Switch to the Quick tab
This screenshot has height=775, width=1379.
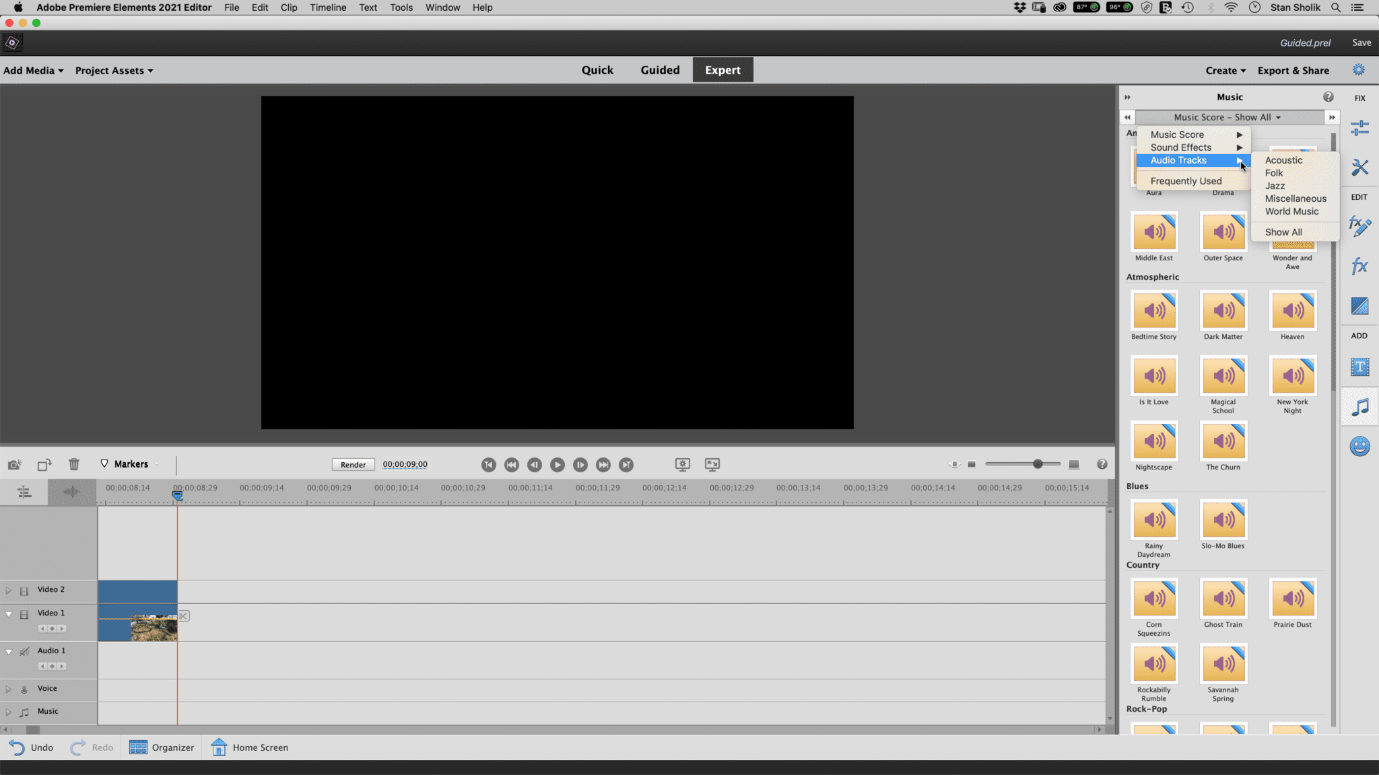(x=597, y=70)
